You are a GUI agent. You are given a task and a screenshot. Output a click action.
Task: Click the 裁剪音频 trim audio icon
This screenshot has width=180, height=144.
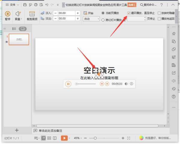pyautogui.click(x=32, y=16)
